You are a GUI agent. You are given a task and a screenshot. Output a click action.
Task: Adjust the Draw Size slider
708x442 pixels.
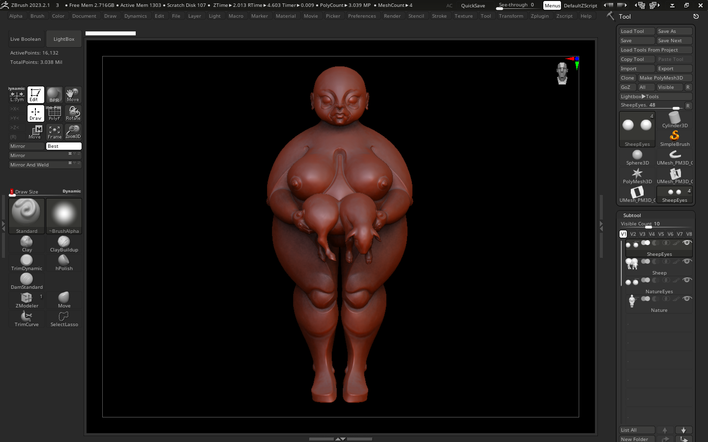click(45, 192)
